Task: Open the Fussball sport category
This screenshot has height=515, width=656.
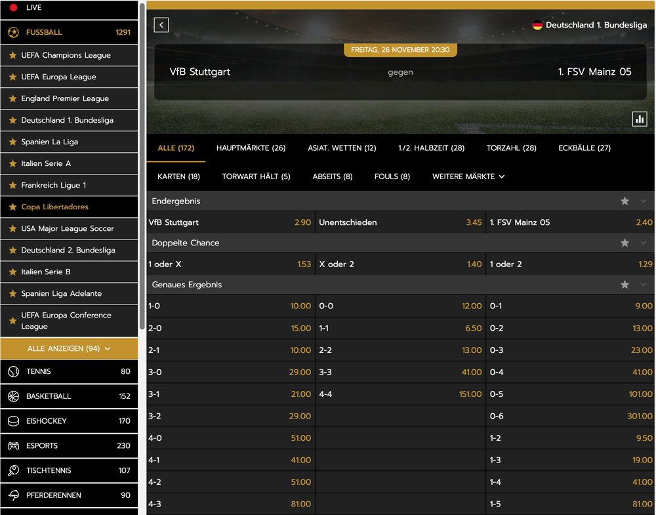Action: 69,32
